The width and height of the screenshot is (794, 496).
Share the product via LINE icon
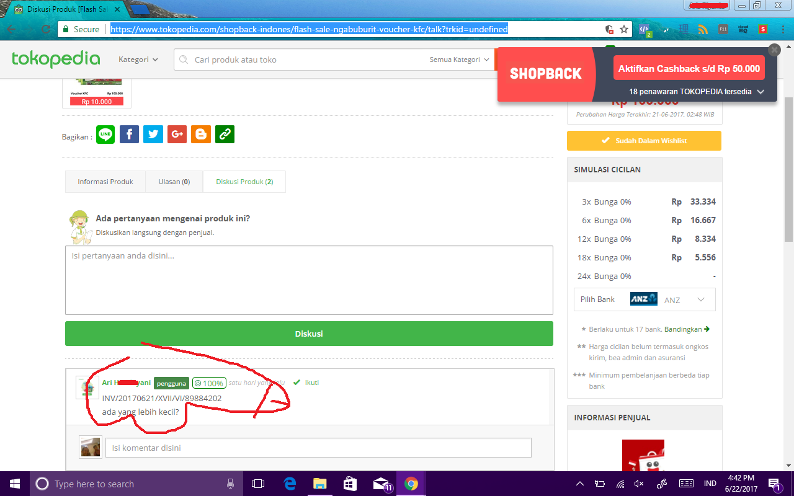point(105,134)
